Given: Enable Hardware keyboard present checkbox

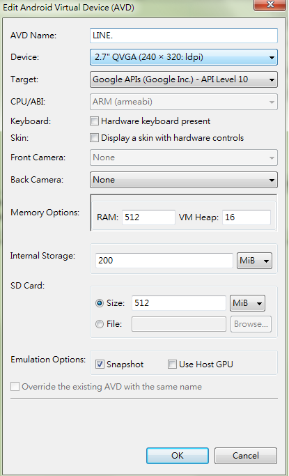Looking at the screenshot, I should 94,121.
